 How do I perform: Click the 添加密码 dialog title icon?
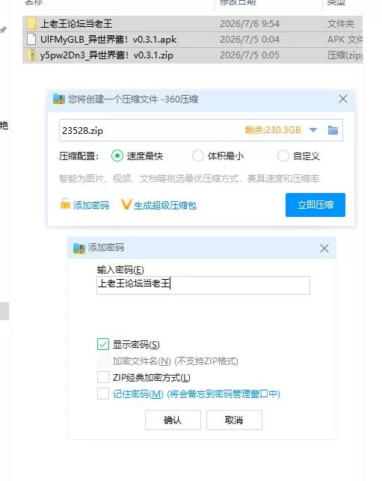[78, 248]
